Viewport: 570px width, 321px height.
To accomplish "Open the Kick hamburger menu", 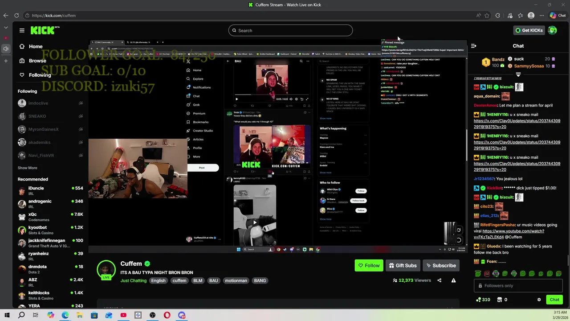I will point(22,30).
